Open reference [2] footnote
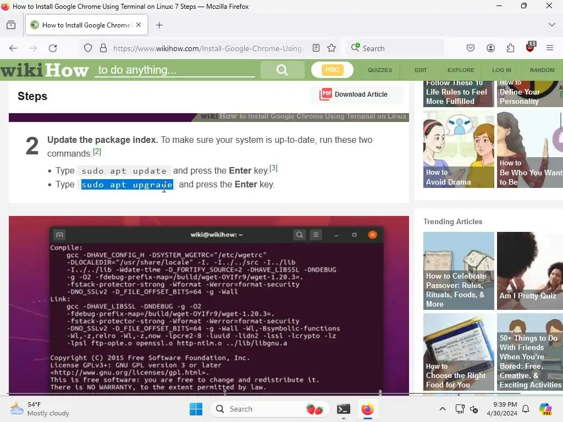The image size is (563, 422). [x=97, y=152]
